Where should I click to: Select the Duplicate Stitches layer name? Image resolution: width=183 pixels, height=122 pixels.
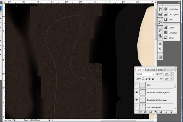[157, 100]
